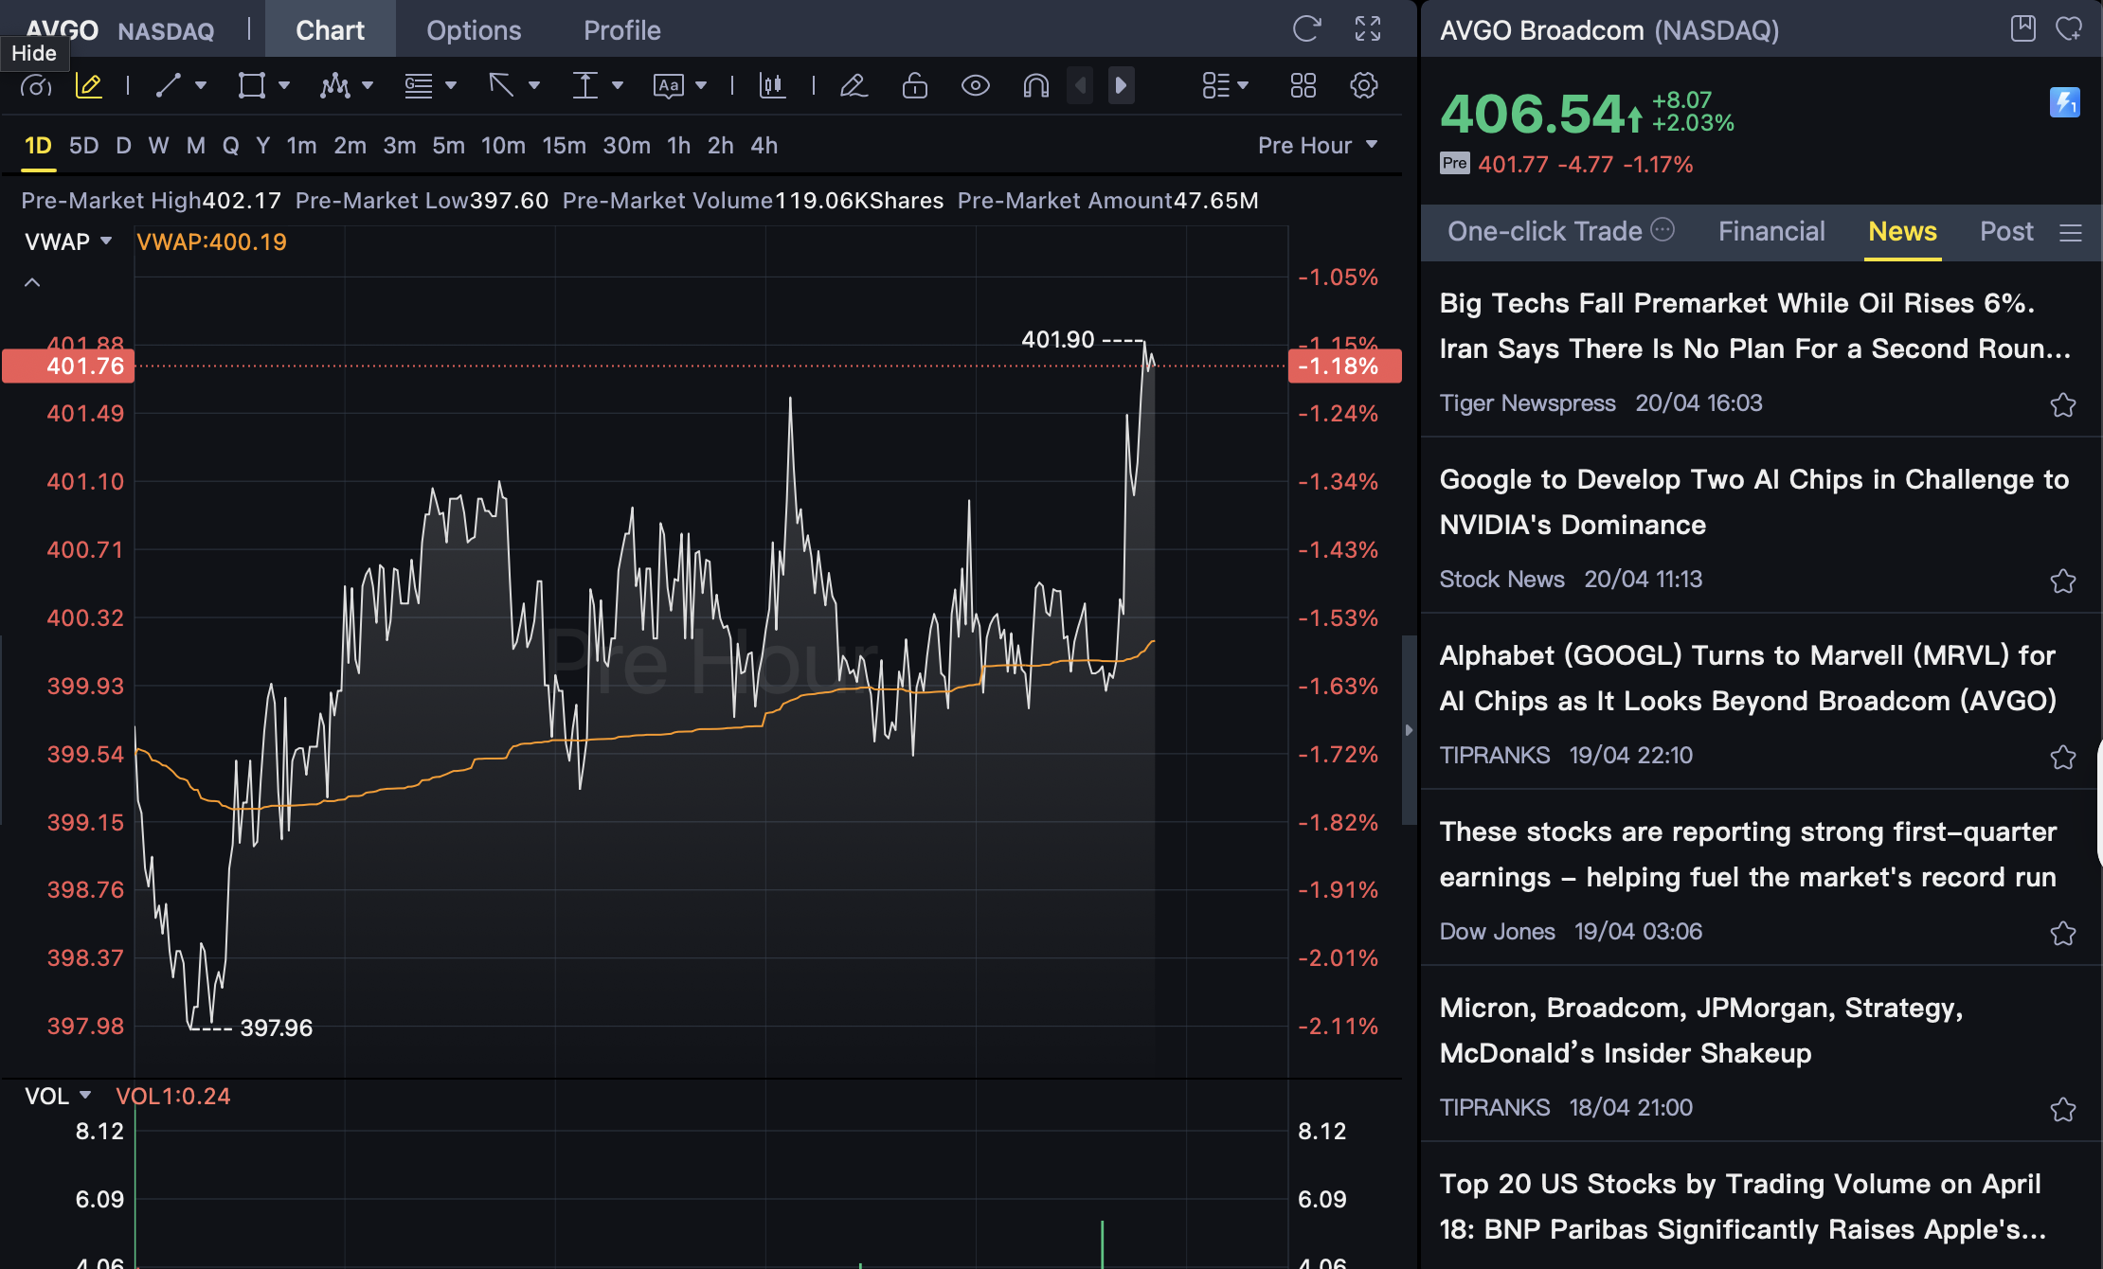Open the chart settings gear
The width and height of the screenshot is (2103, 1269).
tap(1363, 86)
